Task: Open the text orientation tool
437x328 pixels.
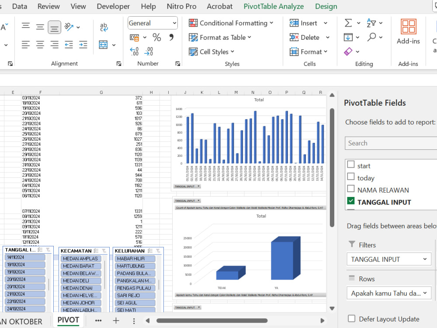Action: tap(69, 27)
